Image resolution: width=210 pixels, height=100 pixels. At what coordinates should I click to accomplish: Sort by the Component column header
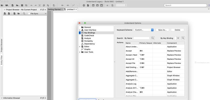(x=176, y=43)
